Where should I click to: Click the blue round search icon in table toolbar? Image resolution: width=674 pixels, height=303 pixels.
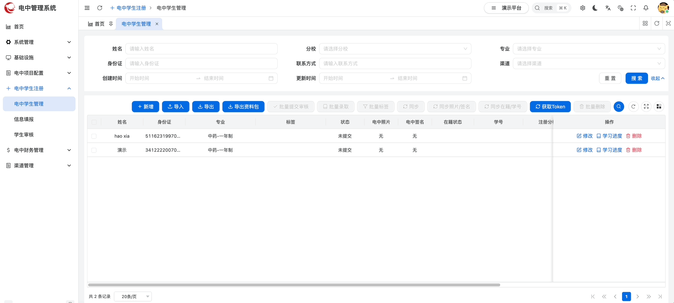pos(619,107)
